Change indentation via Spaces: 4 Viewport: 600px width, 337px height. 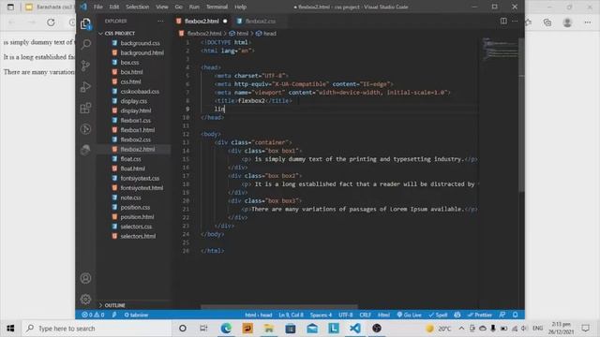click(x=321, y=315)
